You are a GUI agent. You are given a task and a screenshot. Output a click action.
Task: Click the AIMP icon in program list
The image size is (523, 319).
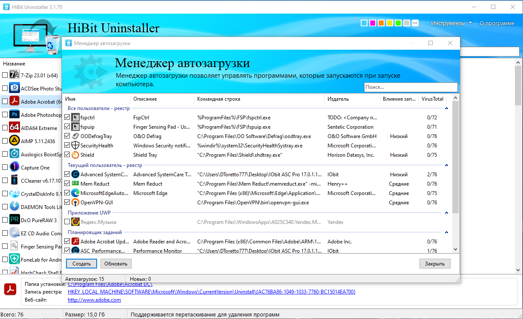pyautogui.click(x=14, y=141)
